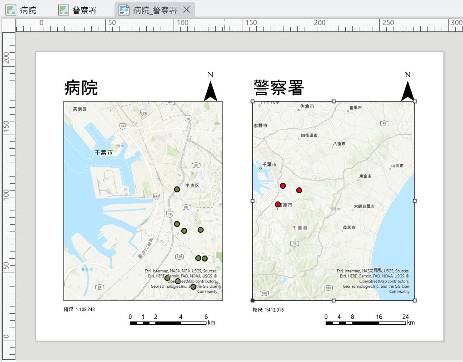Click the 縮尺 1:412,915 scale text
Screen dimensions: 463x362
(268, 310)
